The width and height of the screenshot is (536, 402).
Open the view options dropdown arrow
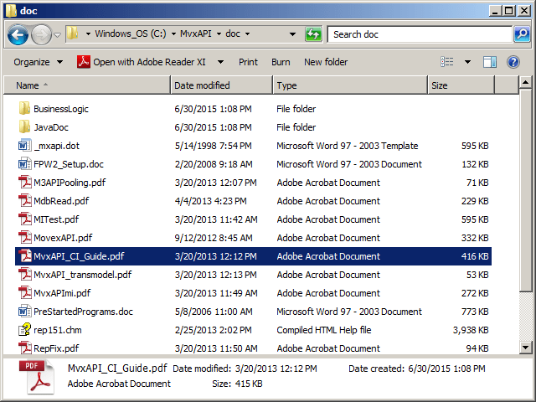[x=467, y=62]
